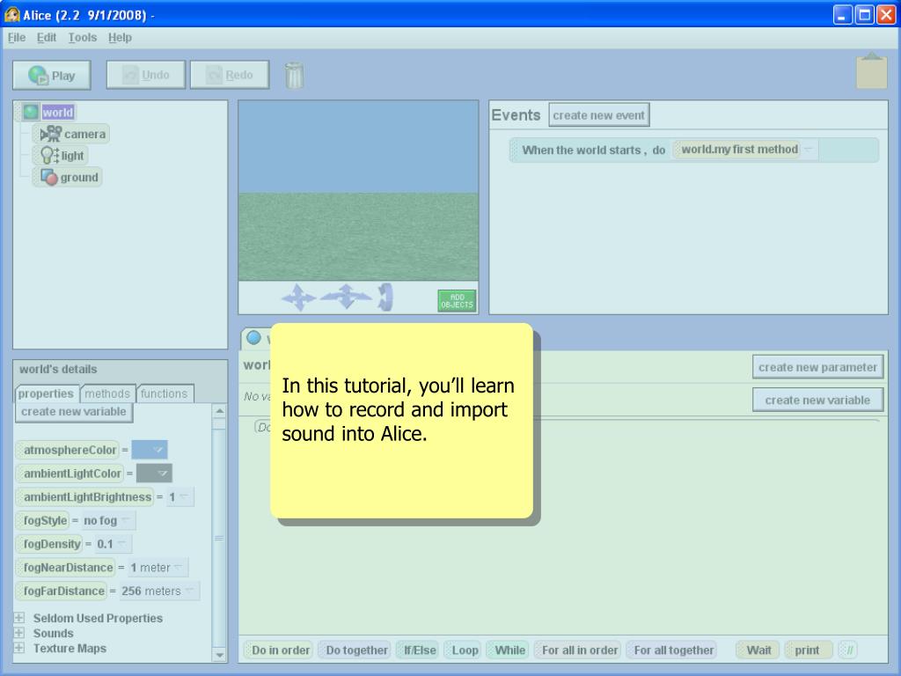Screen dimensions: 901x676
Task: Click the fogNearDistance property tile
Action: [65, 568]
